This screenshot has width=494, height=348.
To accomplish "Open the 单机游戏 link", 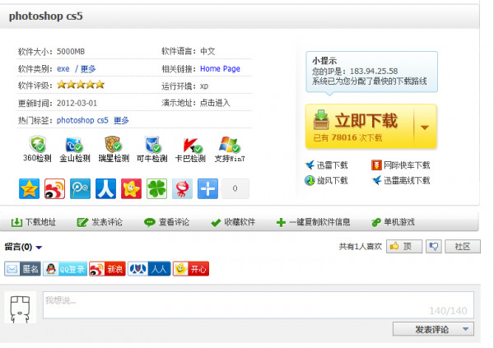I will 393,222.
